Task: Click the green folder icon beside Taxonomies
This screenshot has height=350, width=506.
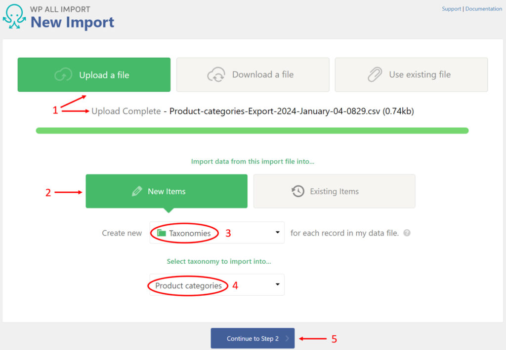Action: 162,233
